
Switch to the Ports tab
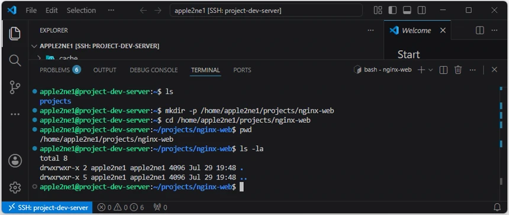242,70
